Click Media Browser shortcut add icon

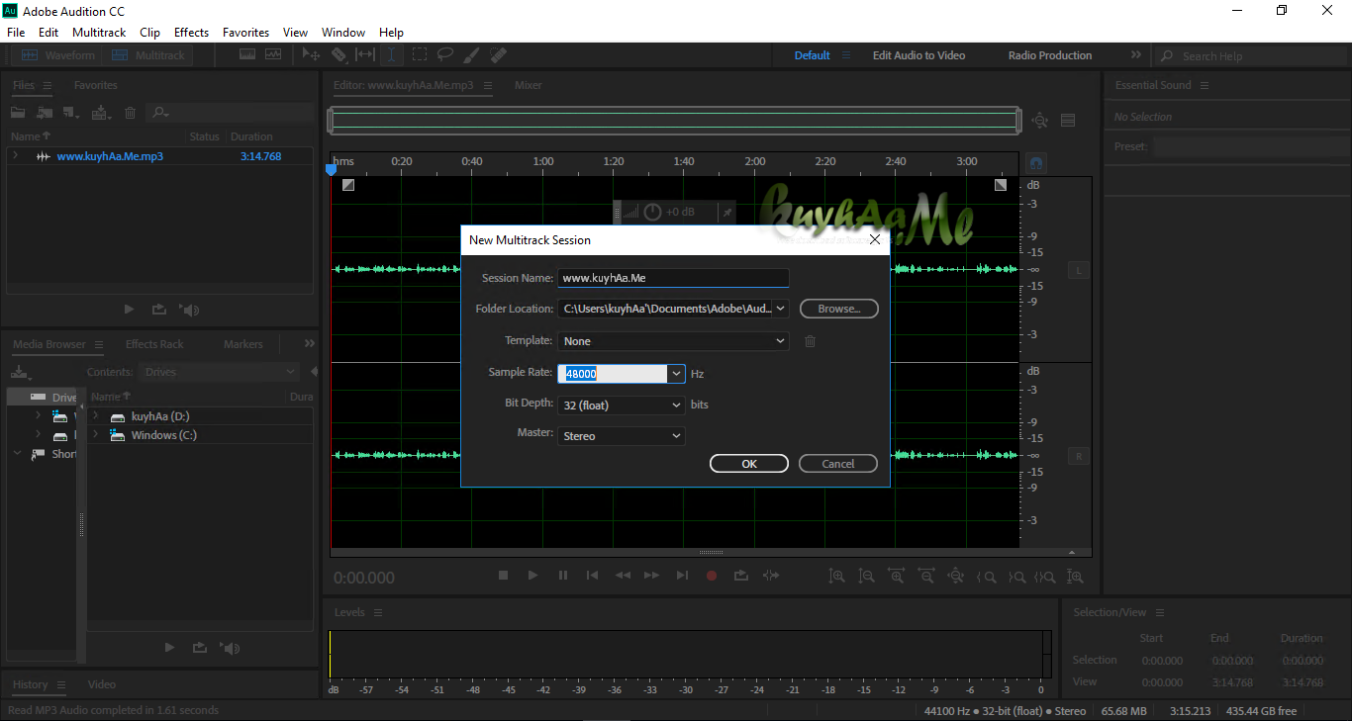pyautogui.click(x=20, y=373)
